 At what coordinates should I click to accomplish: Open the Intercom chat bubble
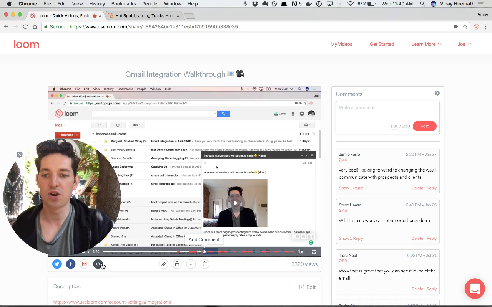pyautogui.click(x=475, y=289)
